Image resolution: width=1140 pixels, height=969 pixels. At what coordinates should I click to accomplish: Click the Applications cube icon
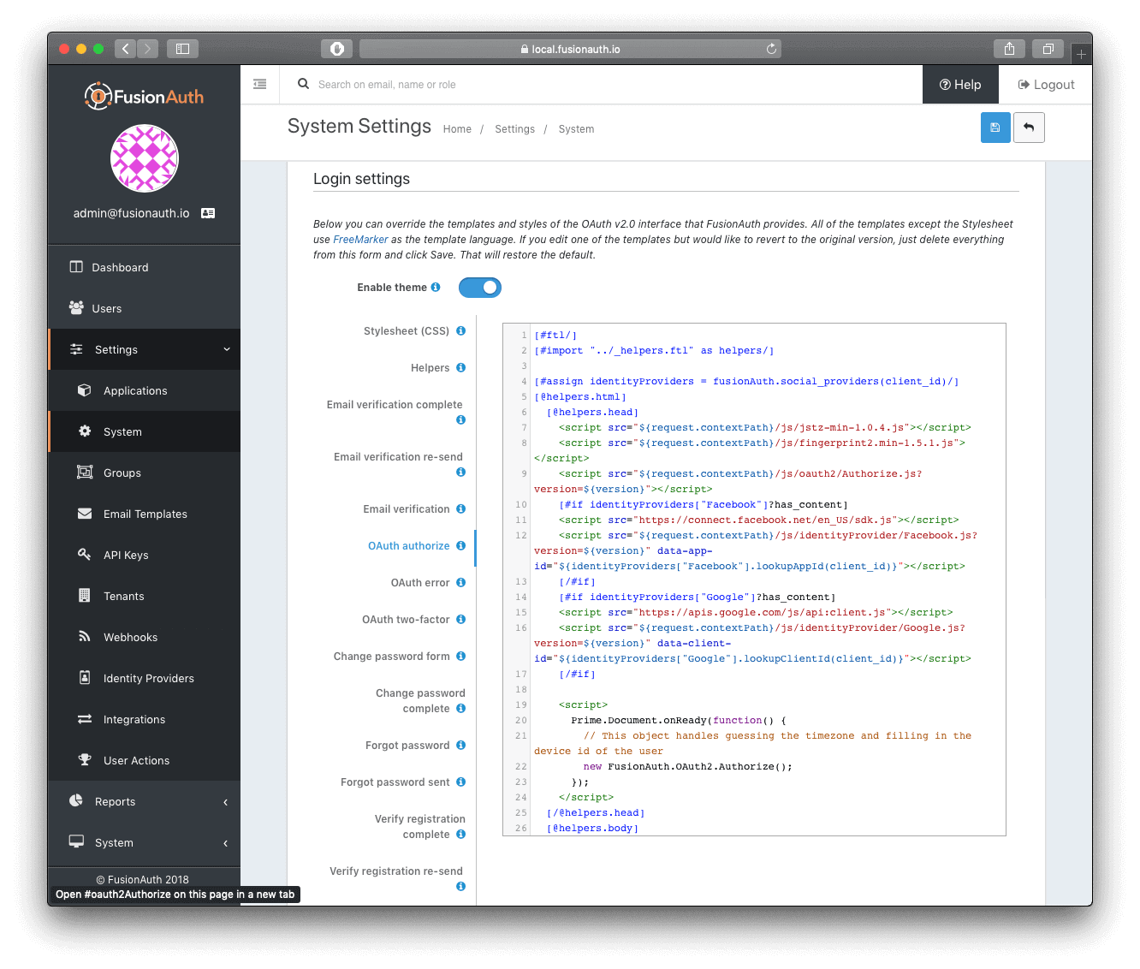point(84,390)
